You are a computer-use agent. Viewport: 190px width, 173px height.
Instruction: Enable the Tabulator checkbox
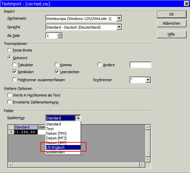pyautogui.click(x=14, y=65)
